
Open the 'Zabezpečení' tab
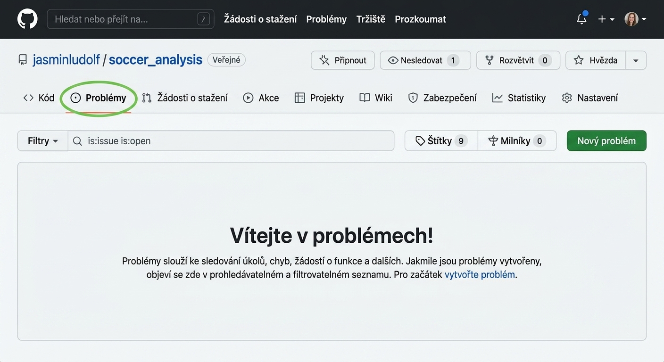click(x=442, y=98)
